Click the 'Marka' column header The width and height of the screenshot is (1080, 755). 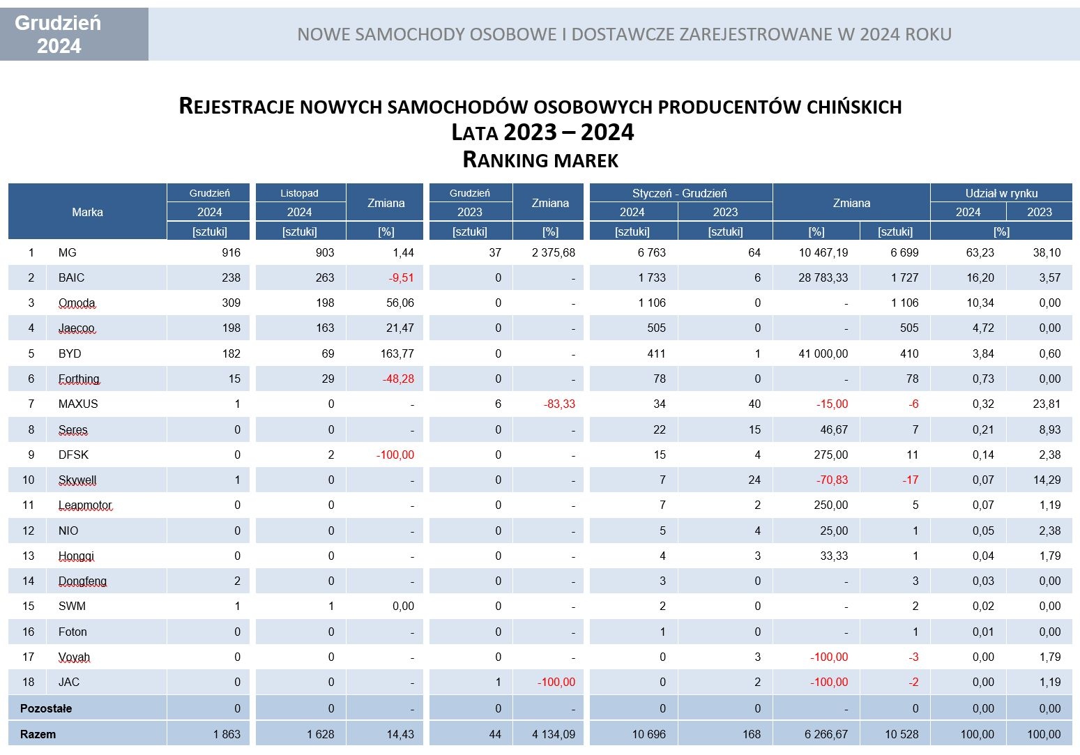pos(87,212)
